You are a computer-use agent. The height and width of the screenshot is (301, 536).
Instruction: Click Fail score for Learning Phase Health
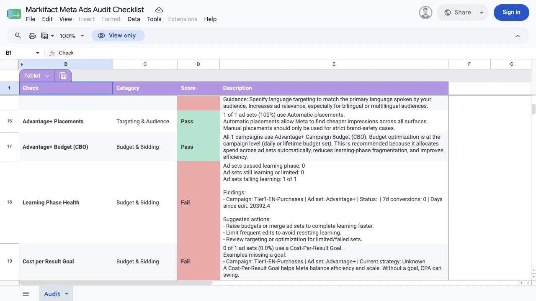tap(198, 203)
